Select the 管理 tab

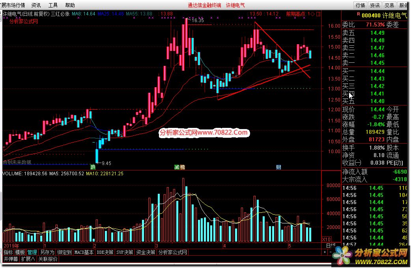tap(32, 252)
